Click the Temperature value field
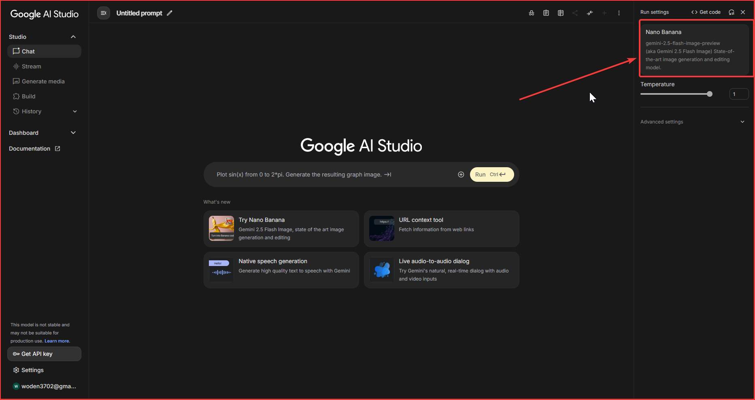This screenshot has width=755, height=400. pyautogui.click(x=739, y=94)
